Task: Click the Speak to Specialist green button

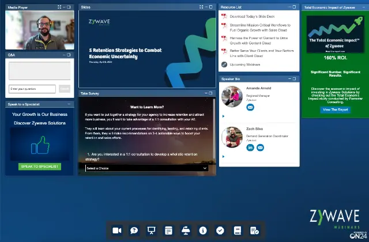Action: click(x=40, y=167)
